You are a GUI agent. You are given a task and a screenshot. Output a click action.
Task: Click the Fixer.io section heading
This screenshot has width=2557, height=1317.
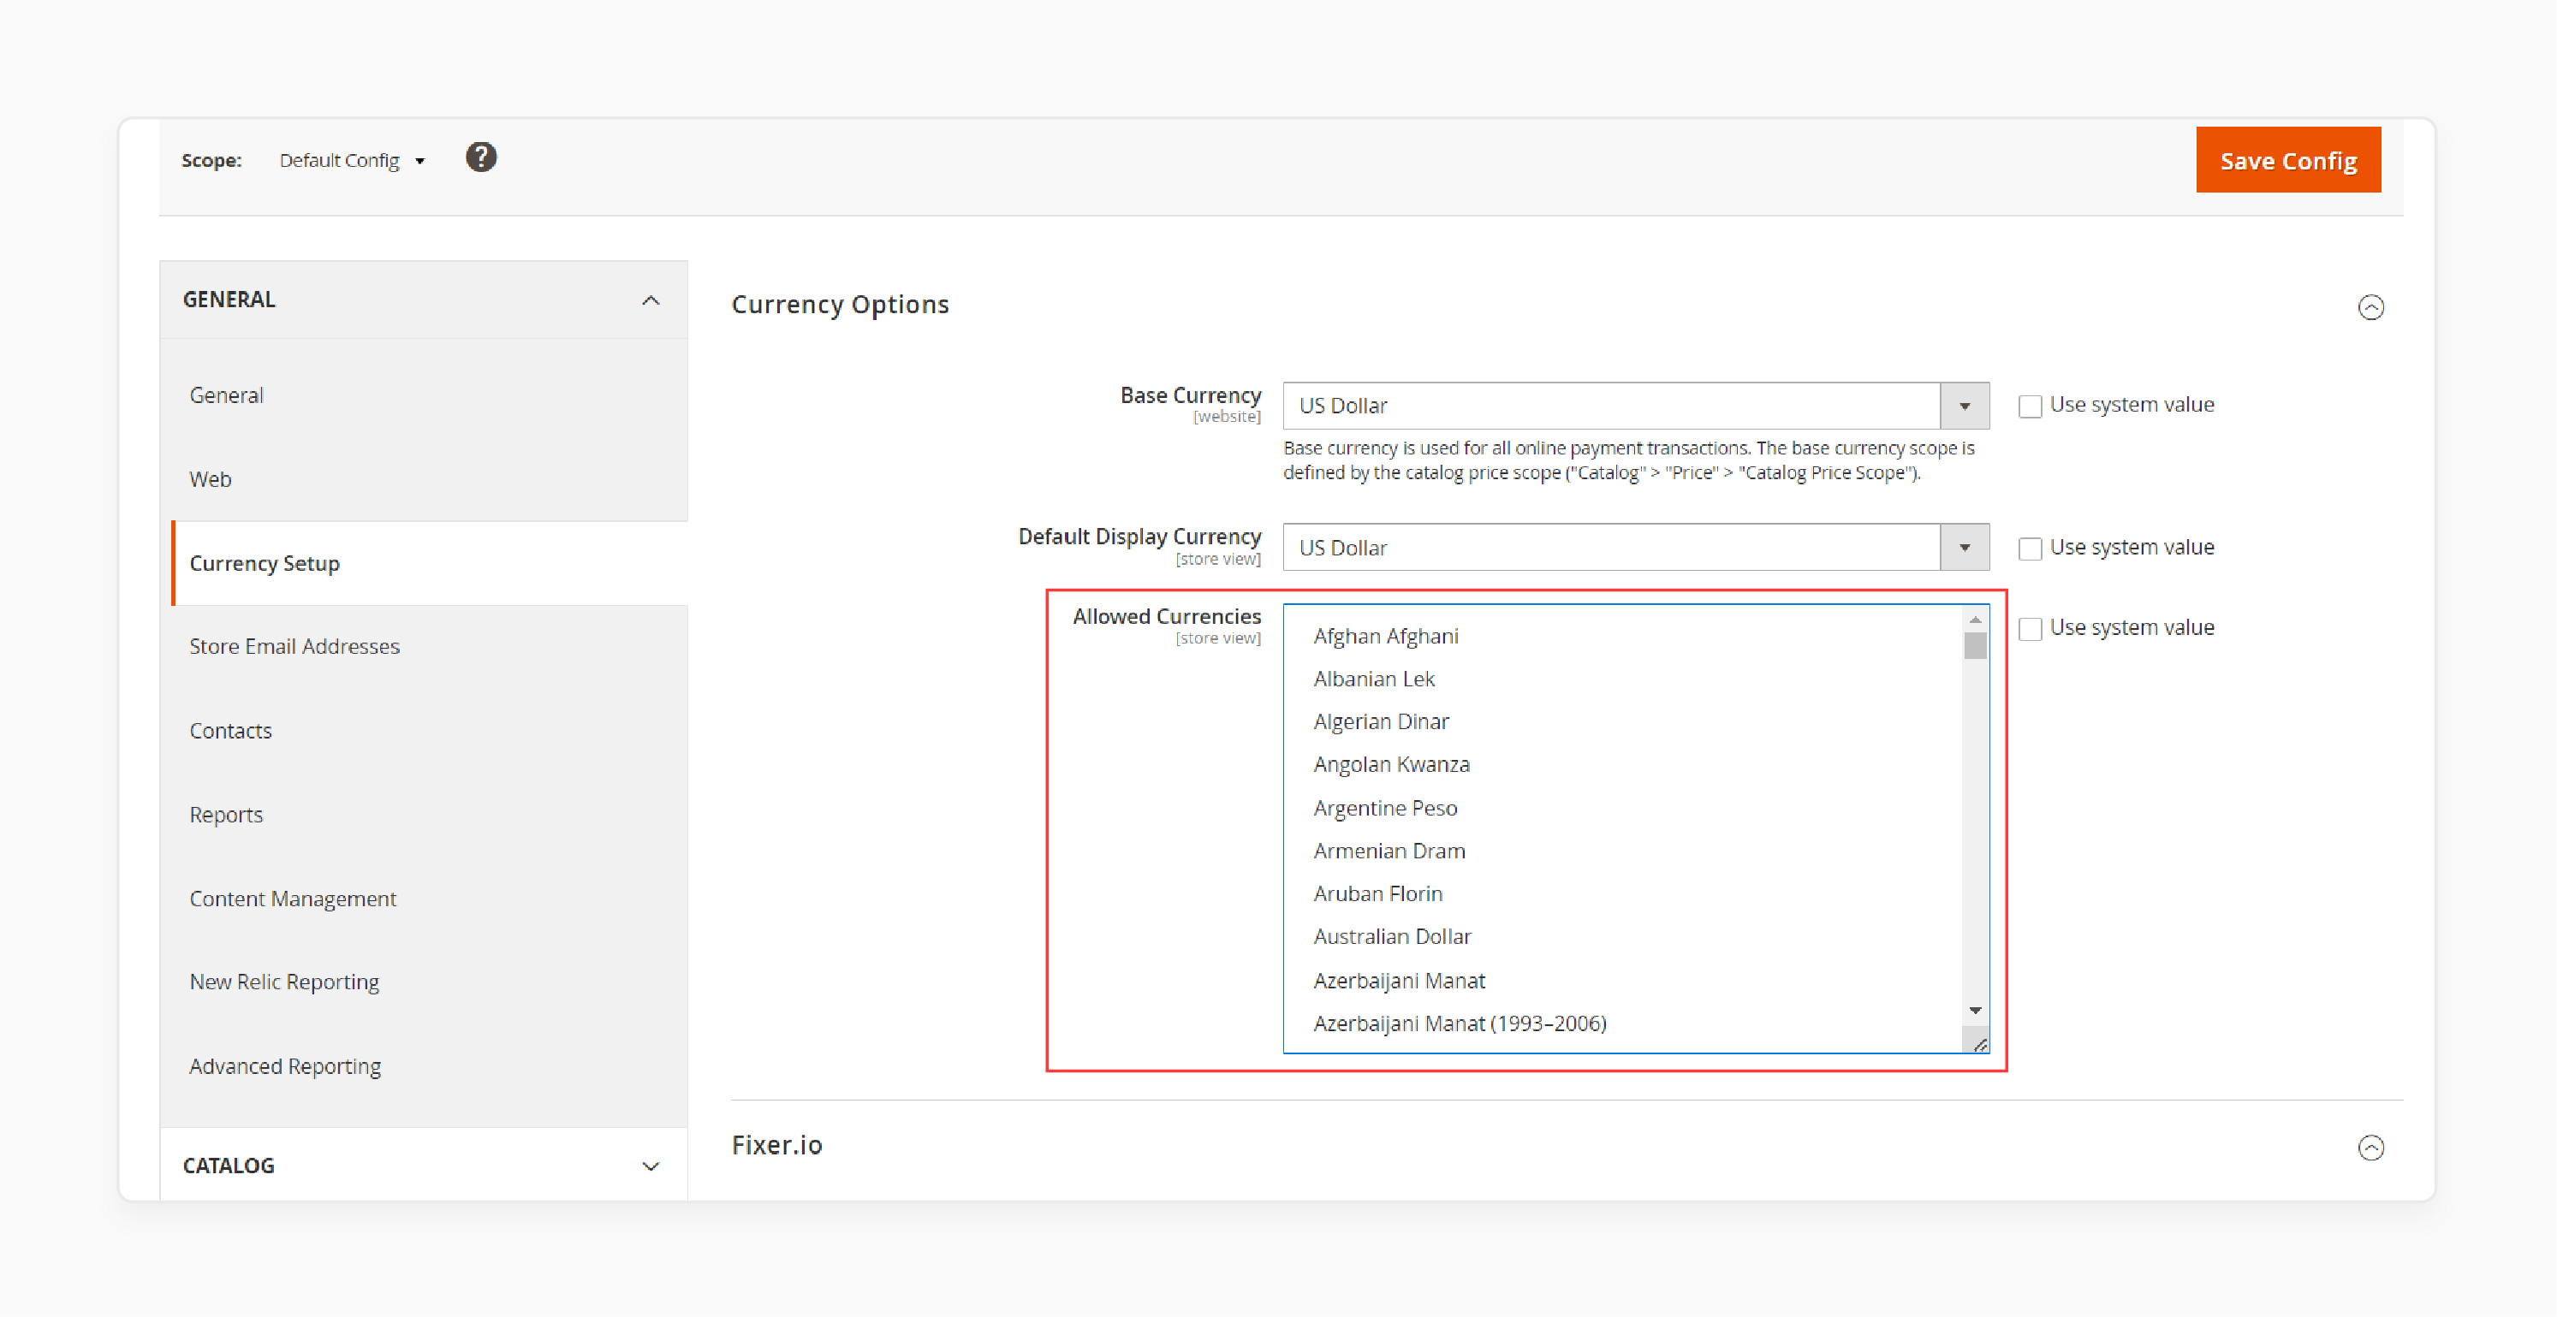click(776, 1145)
